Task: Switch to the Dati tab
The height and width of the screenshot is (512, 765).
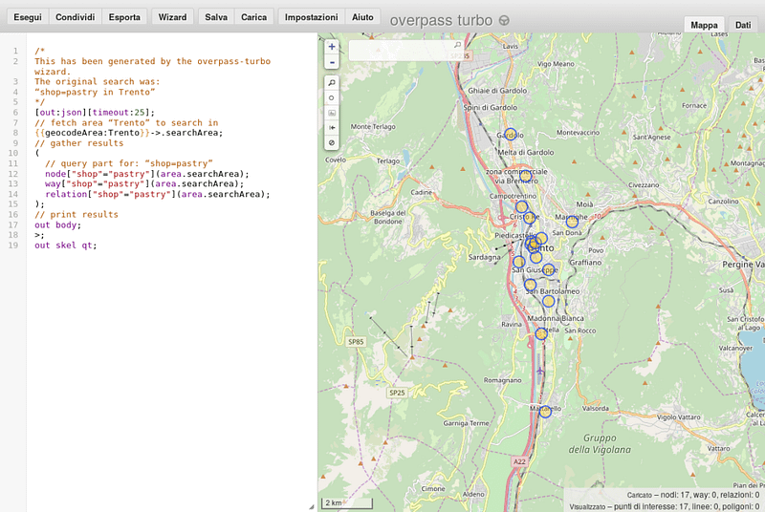Action: 743,25
